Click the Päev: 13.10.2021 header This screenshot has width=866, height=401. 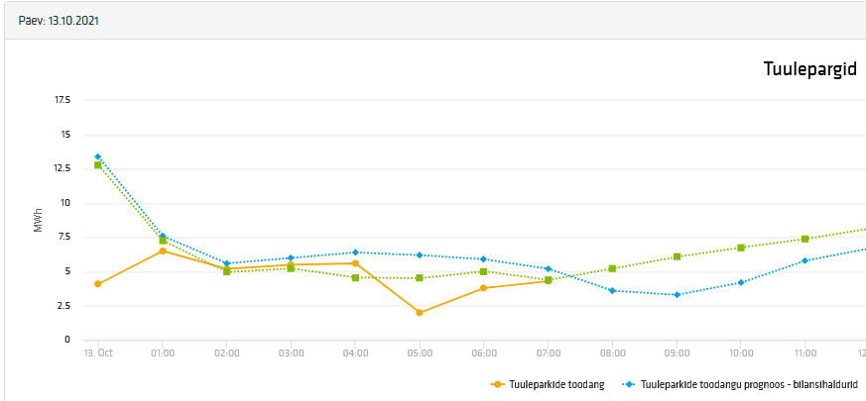(x=59, y=20)
